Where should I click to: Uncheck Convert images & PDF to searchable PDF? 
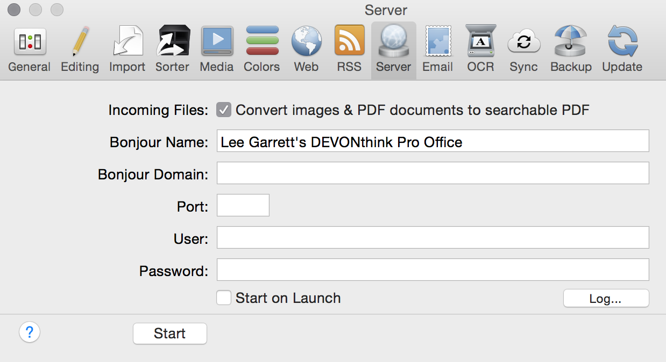224,110
